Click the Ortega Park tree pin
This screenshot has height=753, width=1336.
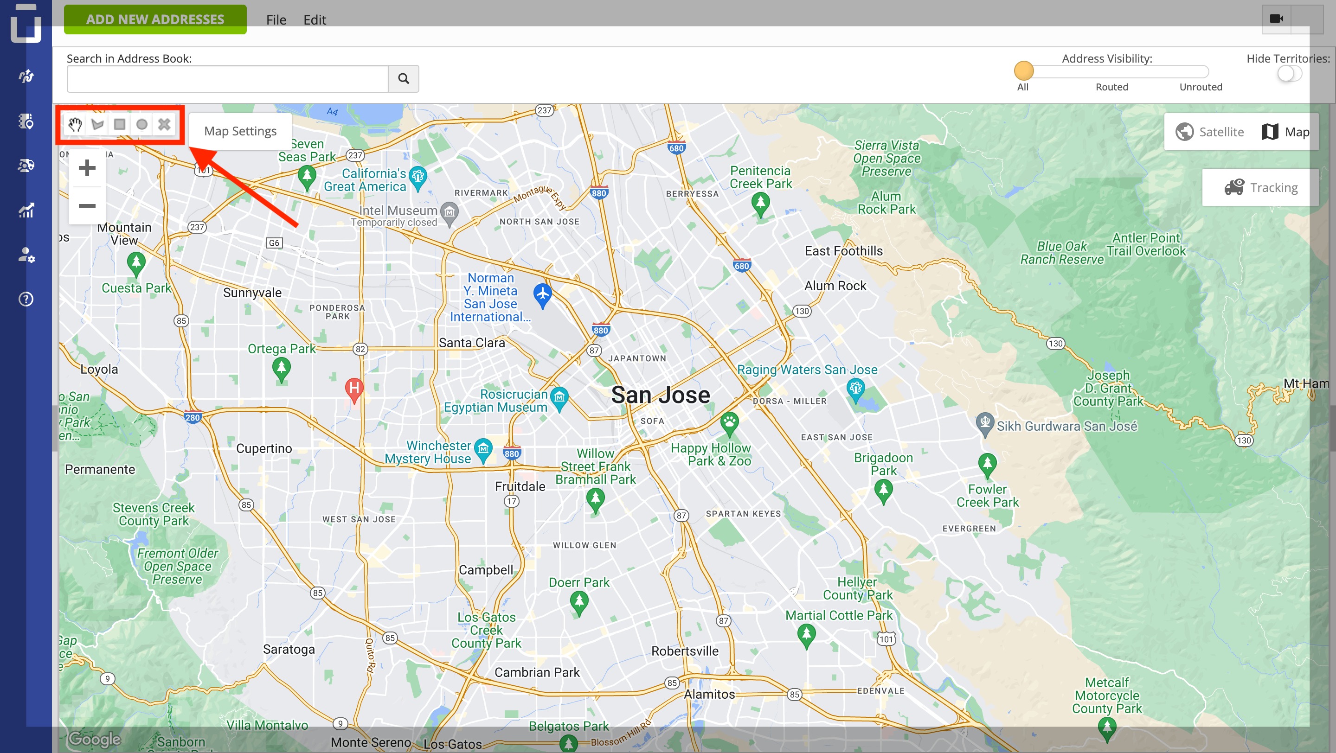[x=282, y=370]
